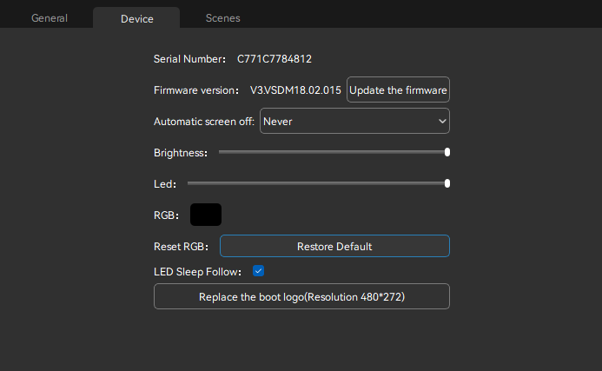This screenshot has width=602, height=371.
Task: Open the black RGB color swatch
Action: tap(206, 215)
